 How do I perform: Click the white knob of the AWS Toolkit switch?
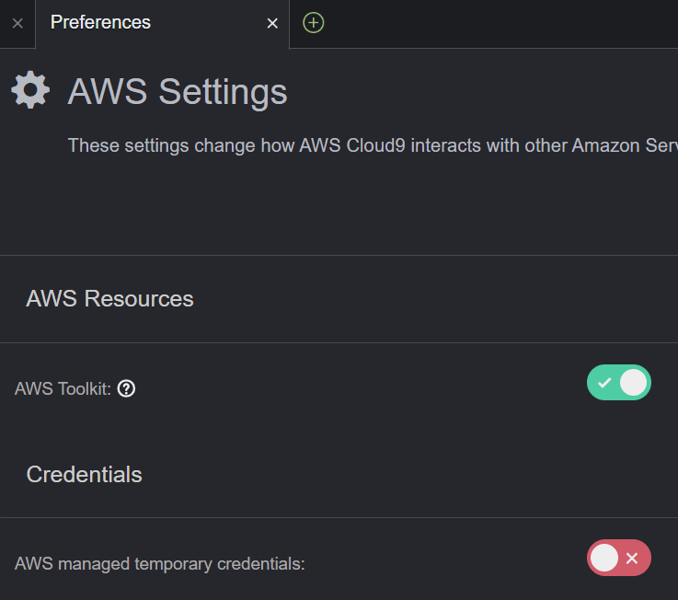634,383
